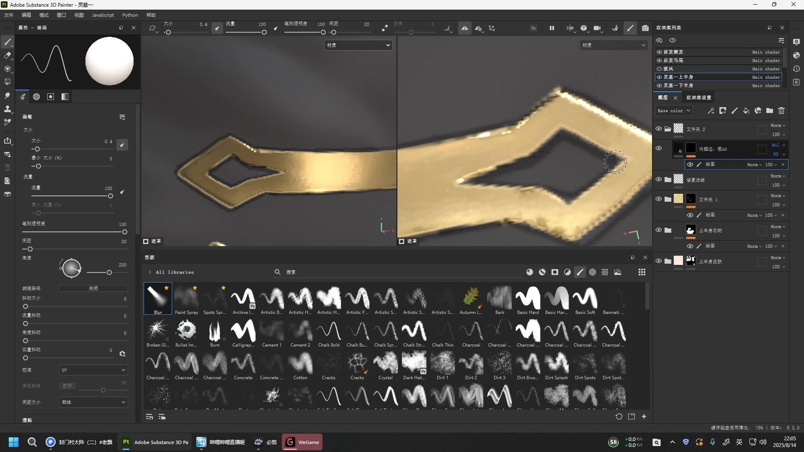
Task: Add new folder in layers panel
Action: click(x=770, y=110)
